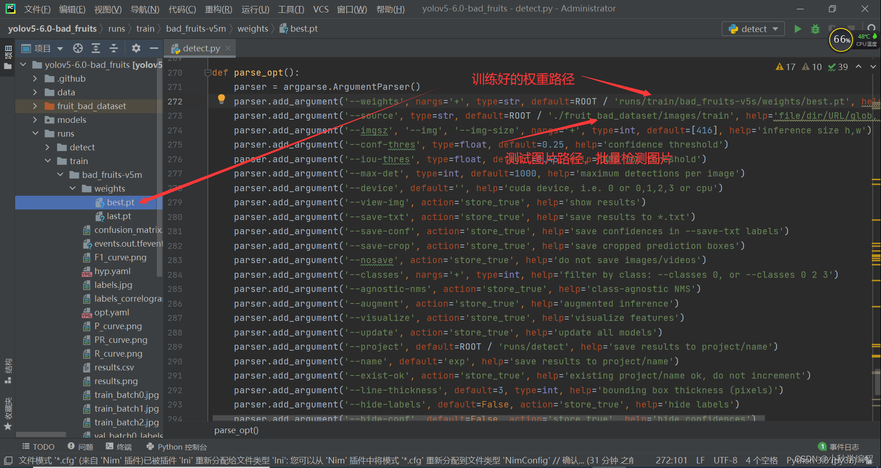Open the VCS menu
The image size is (881, 468).
[x=321, y=9]
